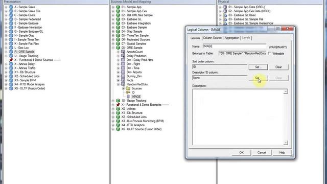The height and width of the screenshot is (184, 327).
Task: Select the Dummy_Dim table row
Action: (x=134, y=76)
